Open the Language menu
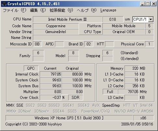158x131 pixels. (x=108, y=10)
